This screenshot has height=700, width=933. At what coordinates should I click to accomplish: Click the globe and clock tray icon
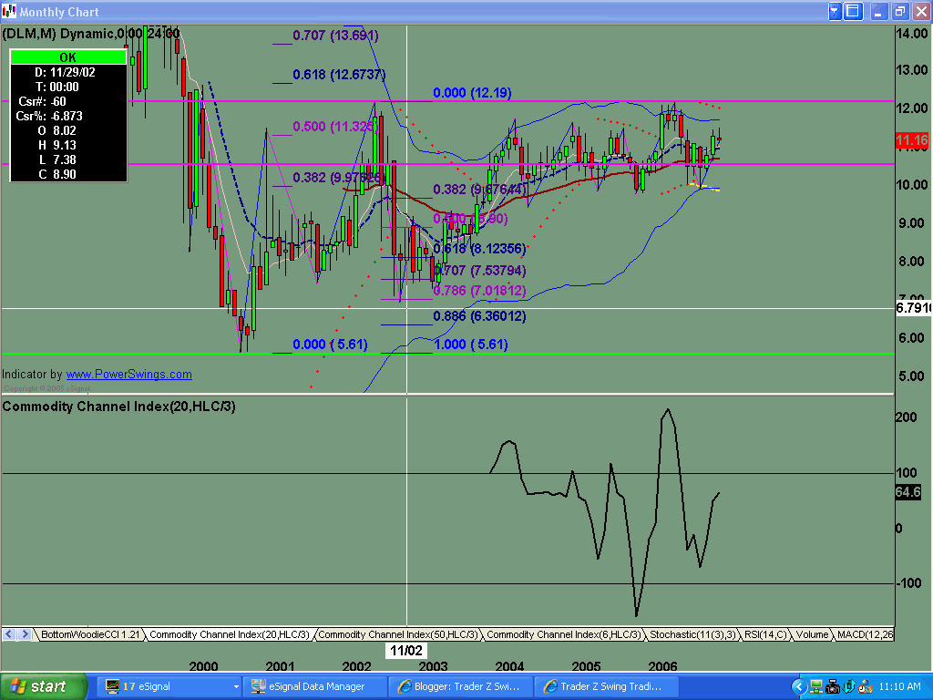coord(865,687)
